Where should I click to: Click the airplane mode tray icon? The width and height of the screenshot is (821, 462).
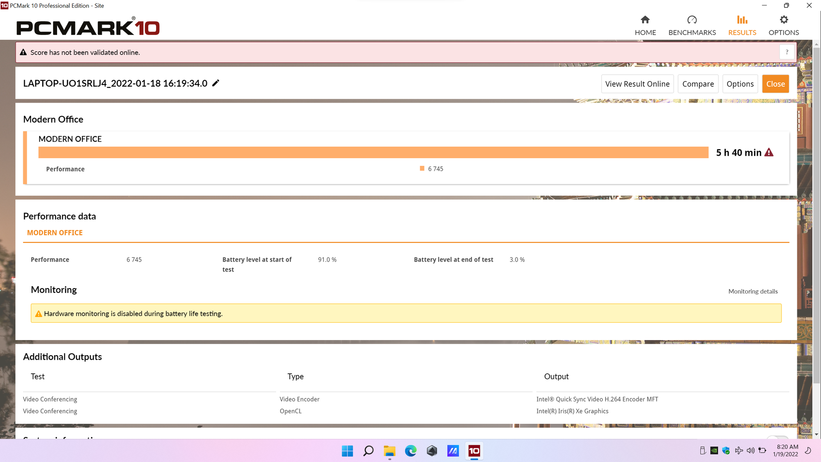point(739,451)
